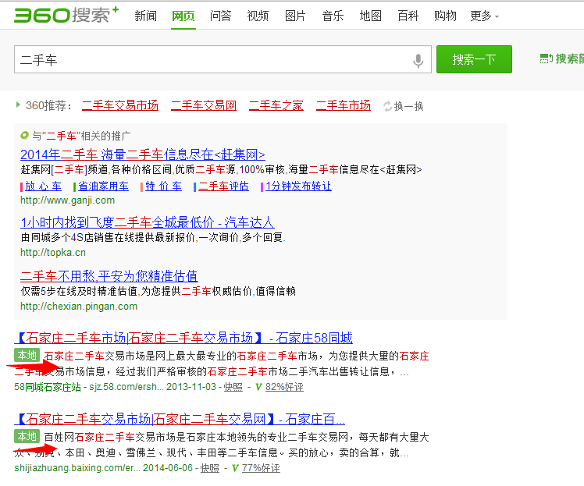Click the V icon beside 77%好评

point(235,468)
